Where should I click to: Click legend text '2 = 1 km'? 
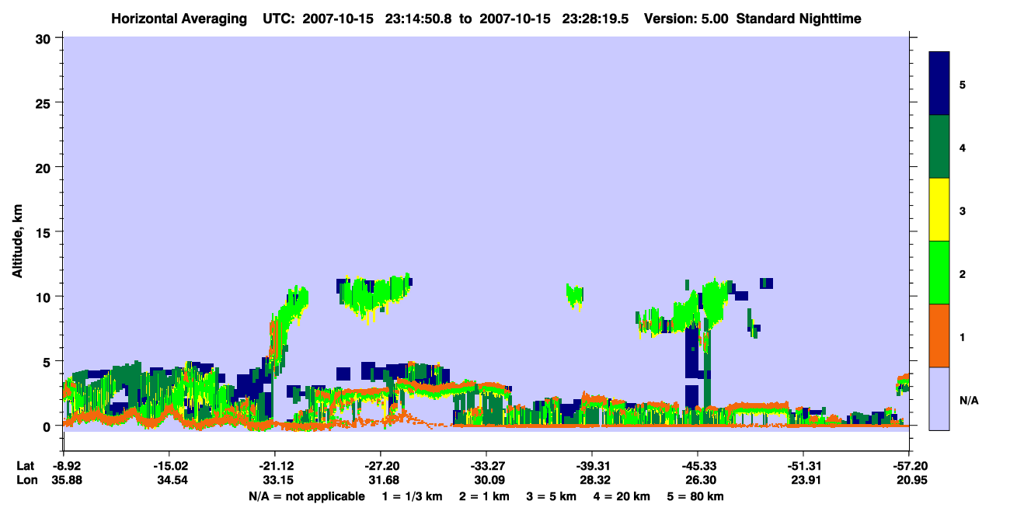pos(485,496)
